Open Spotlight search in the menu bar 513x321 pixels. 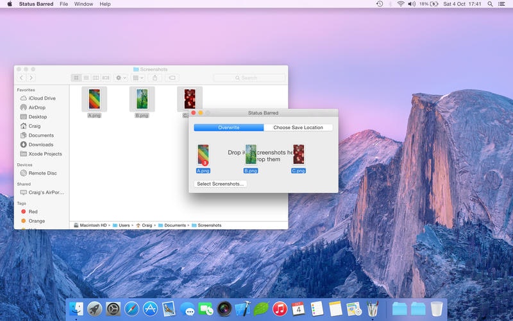pos(490,4)
